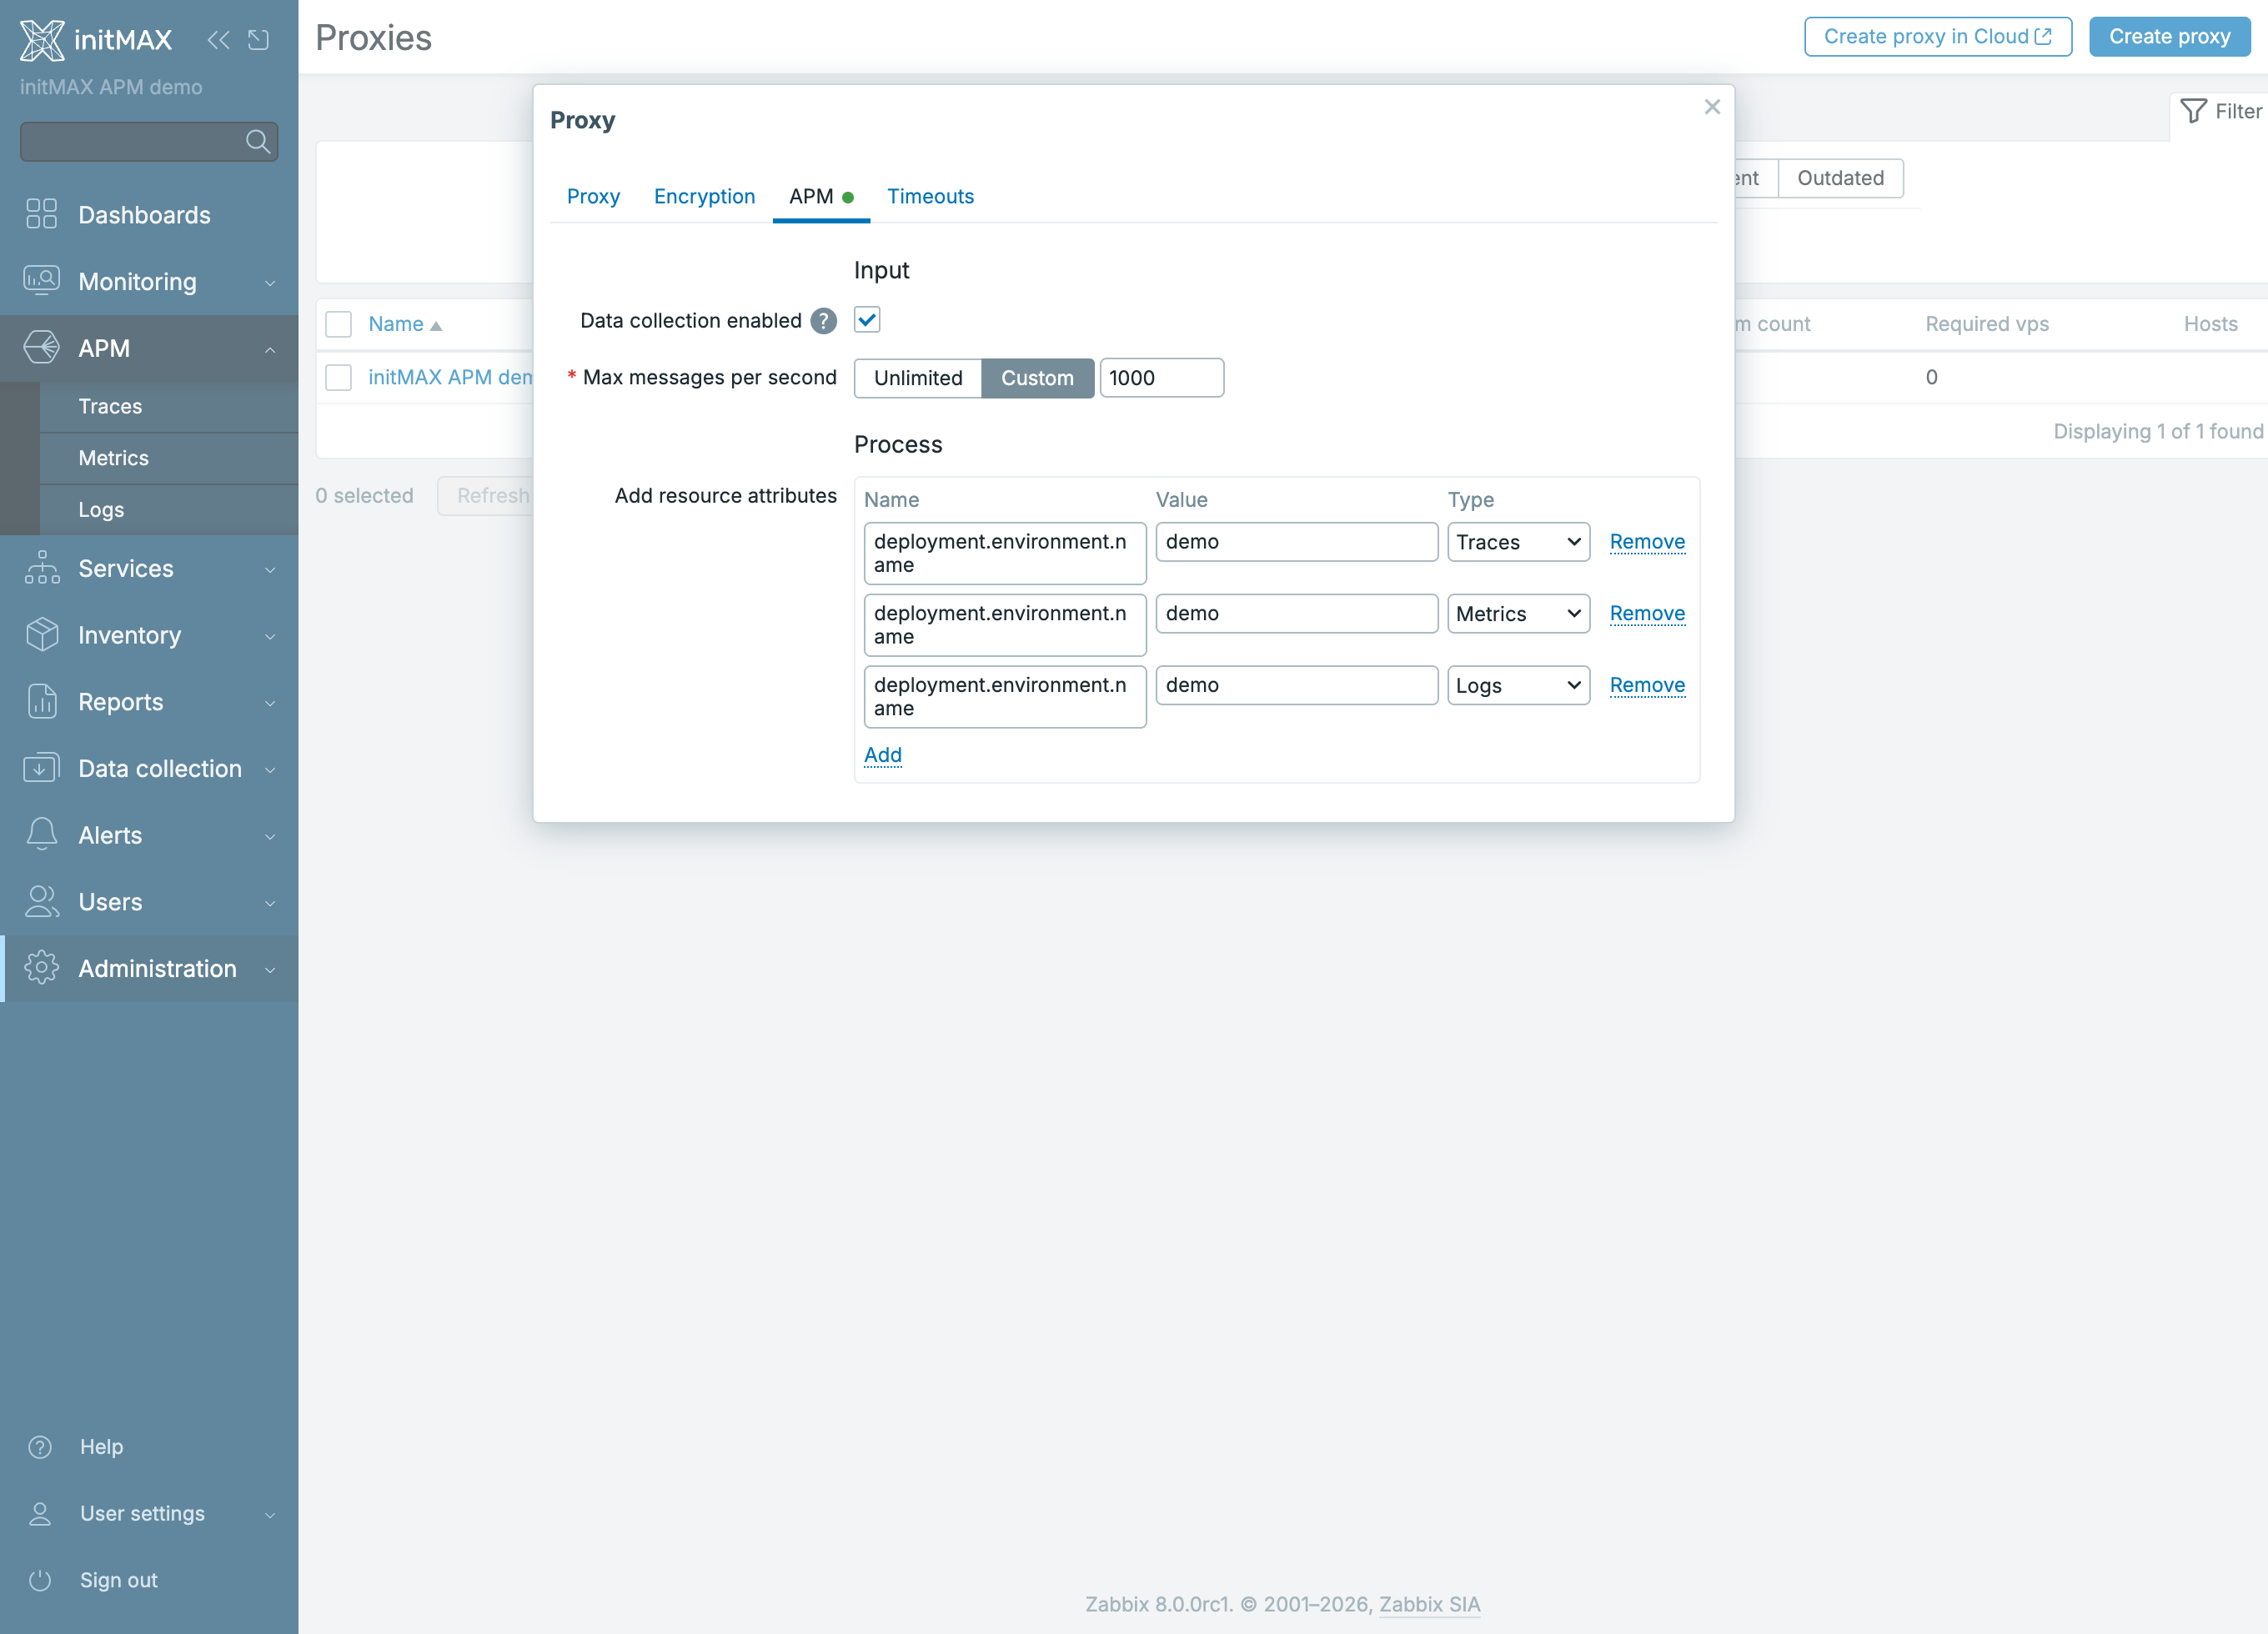Close the Proxy dialog with the X
This screenshot has height=1634, width=2268.
tap(1712, 107)
